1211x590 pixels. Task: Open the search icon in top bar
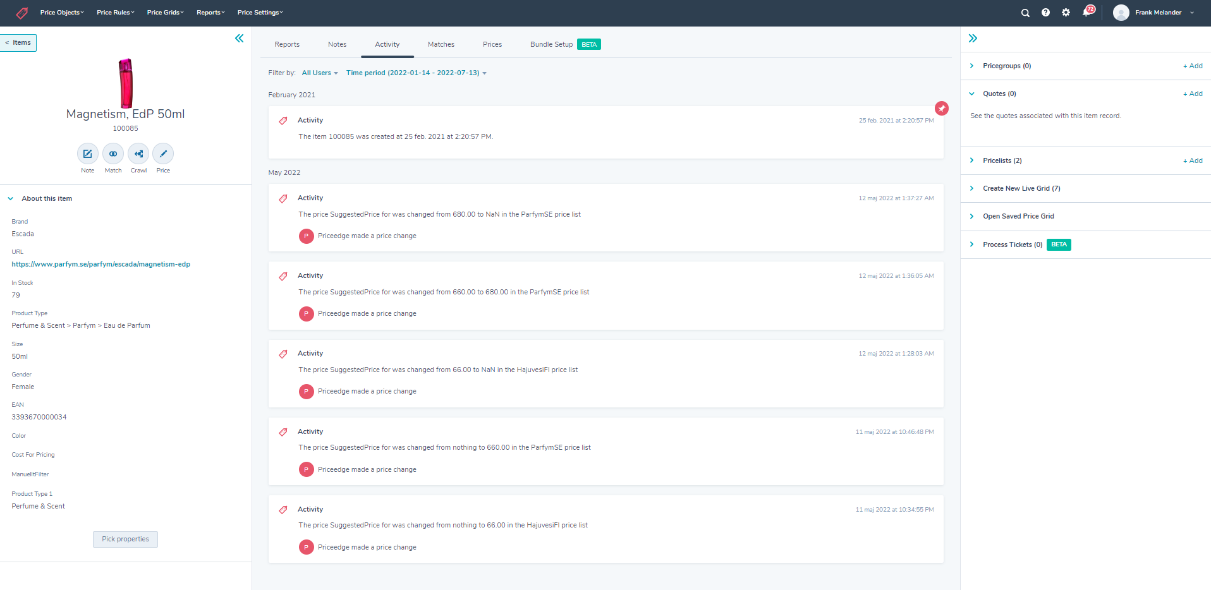(x=1025, y=13)
